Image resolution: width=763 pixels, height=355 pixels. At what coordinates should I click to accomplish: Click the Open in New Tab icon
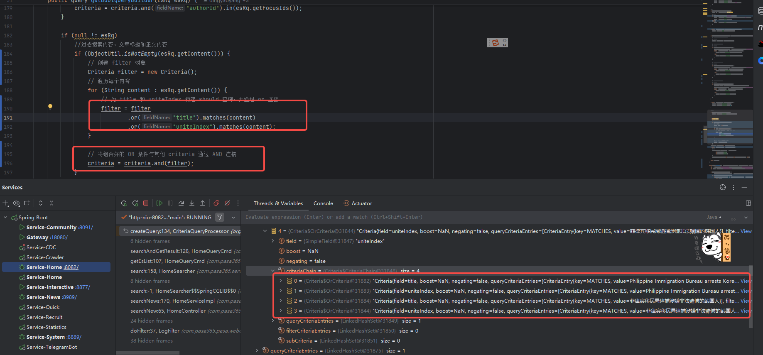tap(27, 203)
